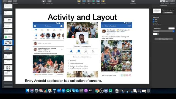
Task: Click the master slide layout thumbnail
Action: (x=157, y=11)
